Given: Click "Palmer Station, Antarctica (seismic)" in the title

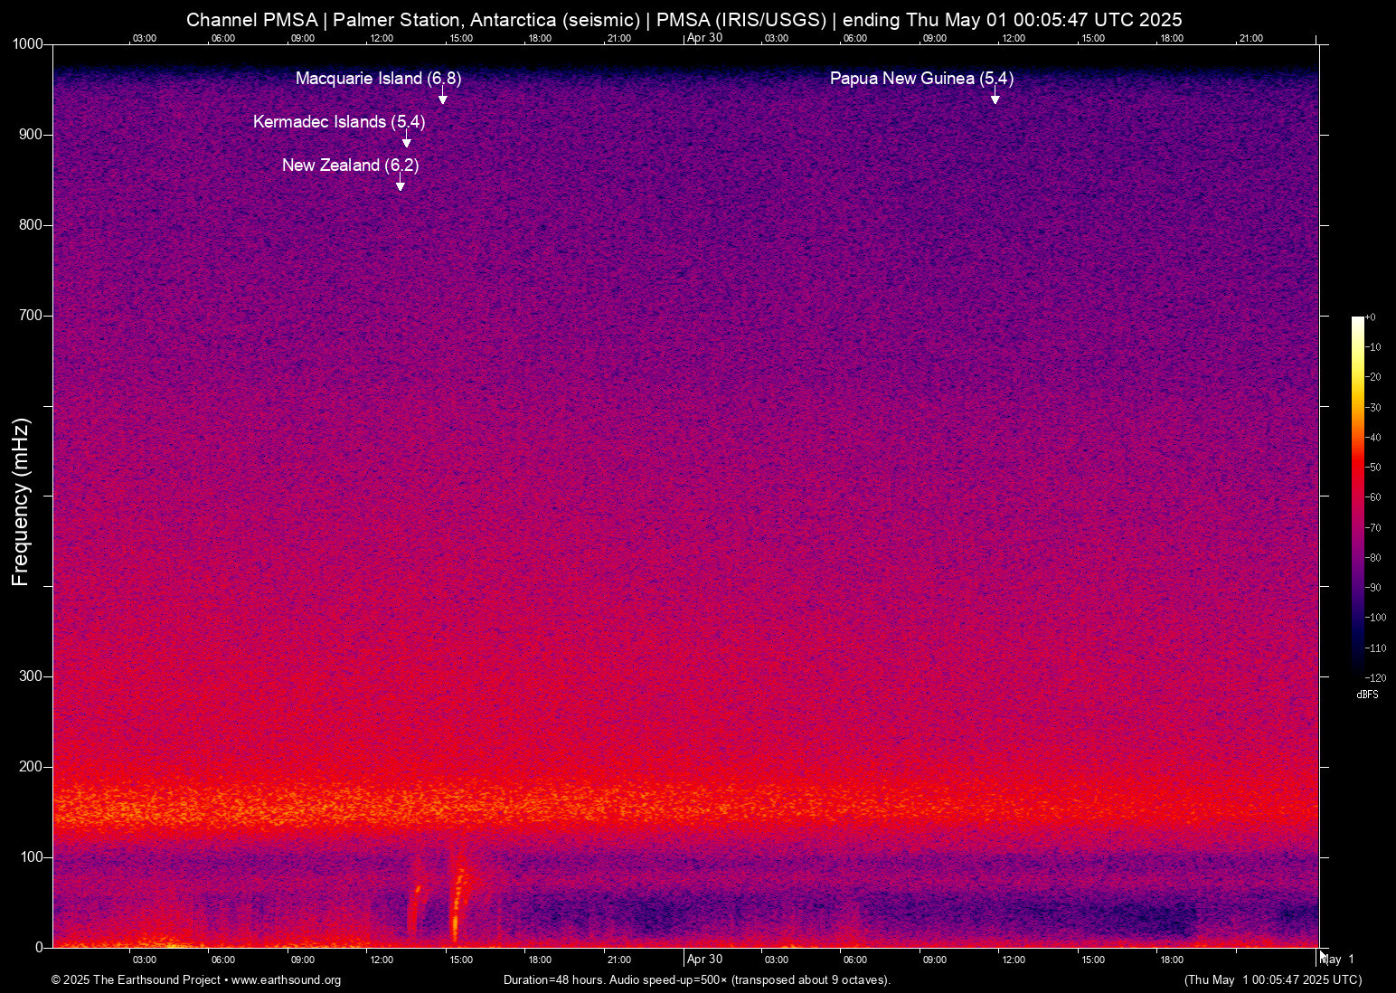Looking at the screenshot, I should [x=485, y=20].
